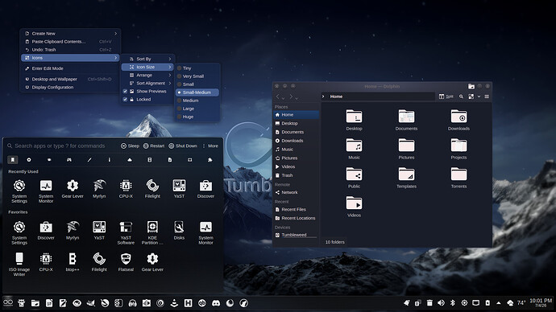Select the Small icon size option
Image resolution: width=556 pixels, height=312 pixels.
197,84
